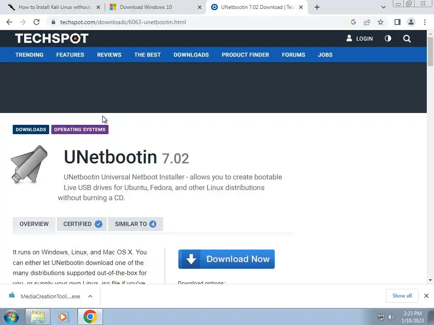Click the MediaCreationTool file icon

(x=12, y=296)
